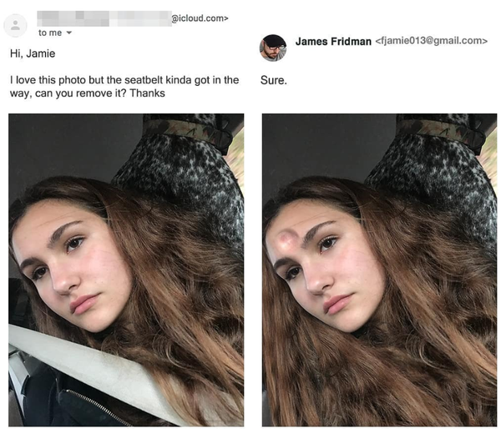Click the dog's collar in the right photo
This screenshot has height=429, width=501.
click(x=441, y=132)
